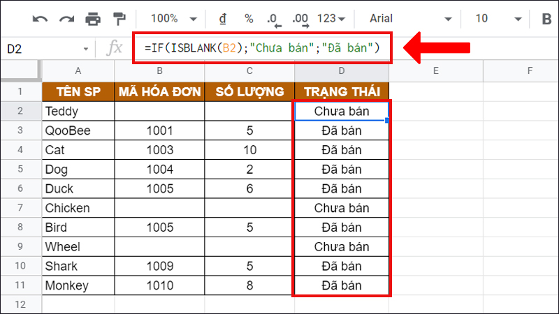Apply currency format with đ icon

(x=223, y=19)
